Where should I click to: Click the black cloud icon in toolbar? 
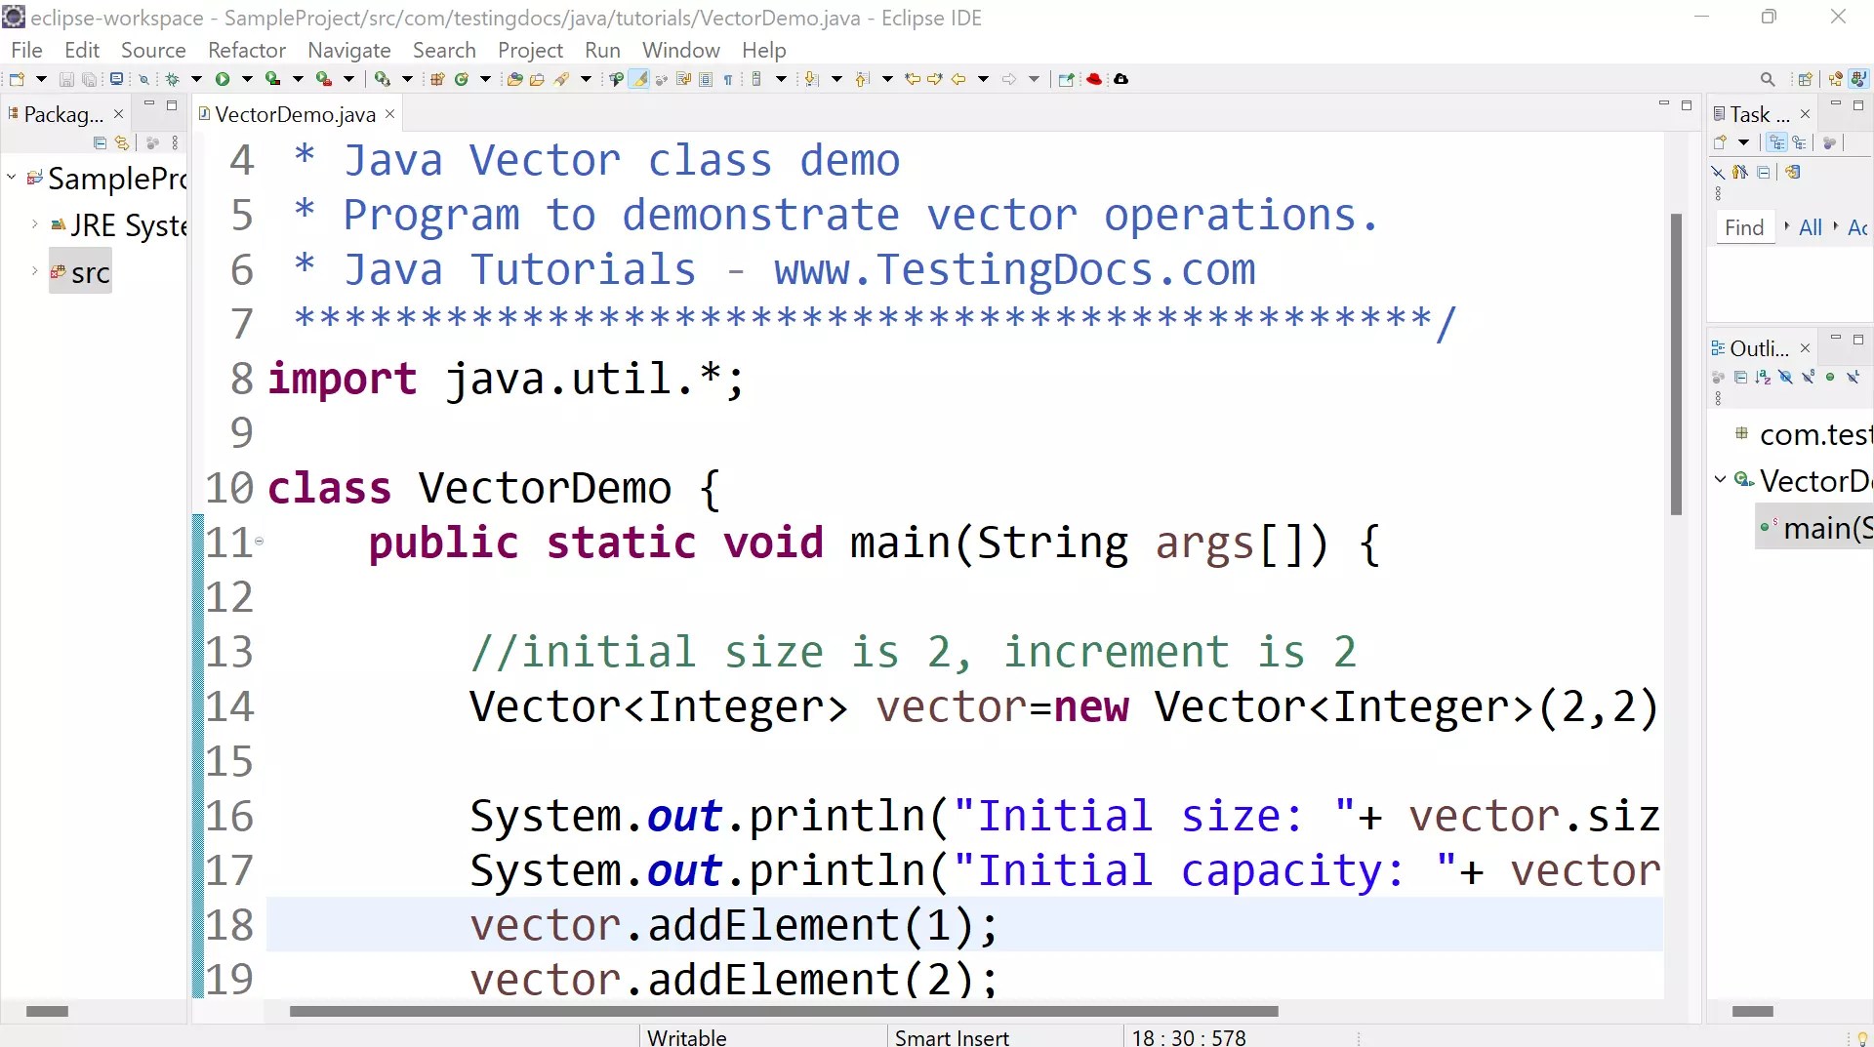coord(1120,79)
